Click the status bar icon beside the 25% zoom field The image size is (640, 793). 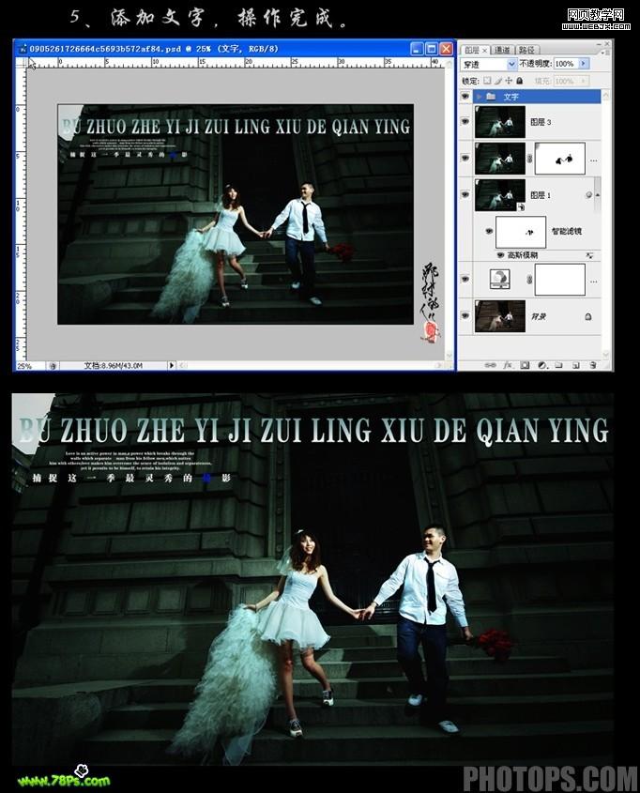coord(53,366)
